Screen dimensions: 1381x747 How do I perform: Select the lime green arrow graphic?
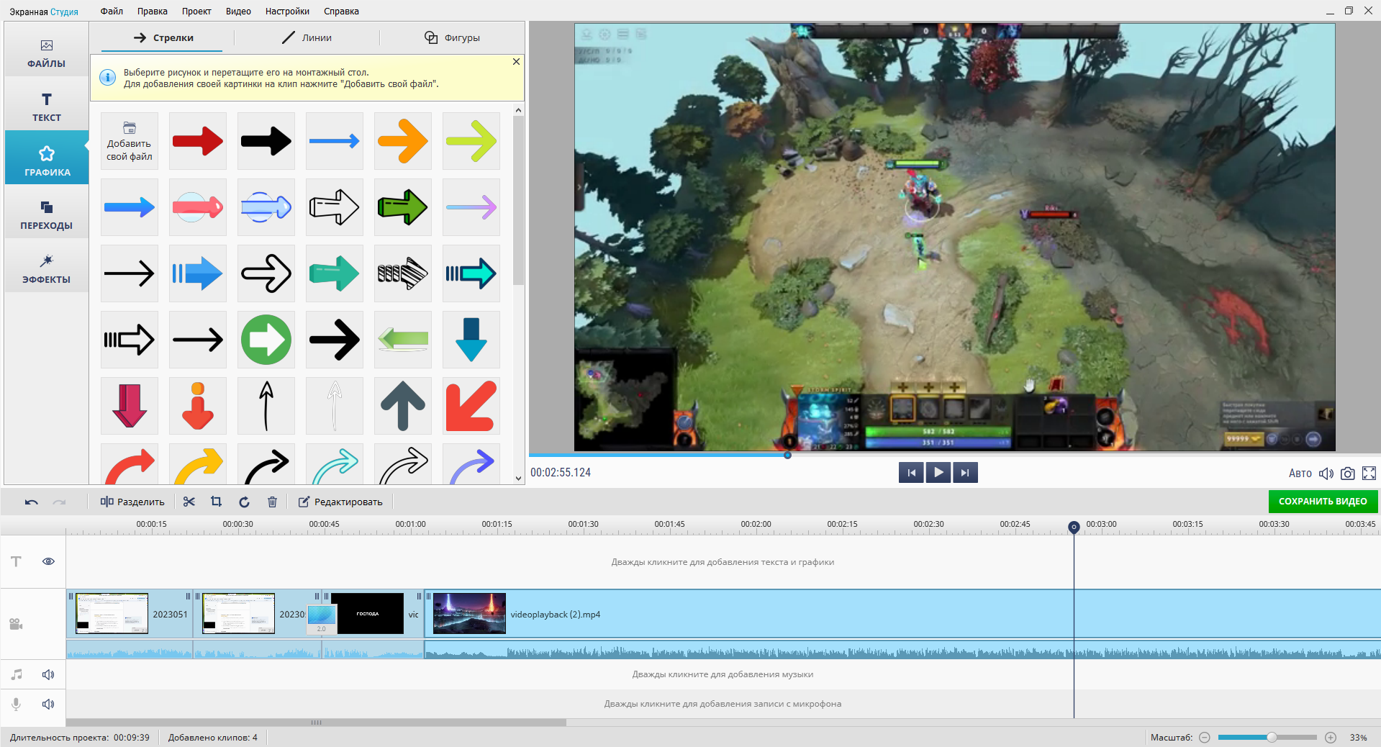click(471, 141)
